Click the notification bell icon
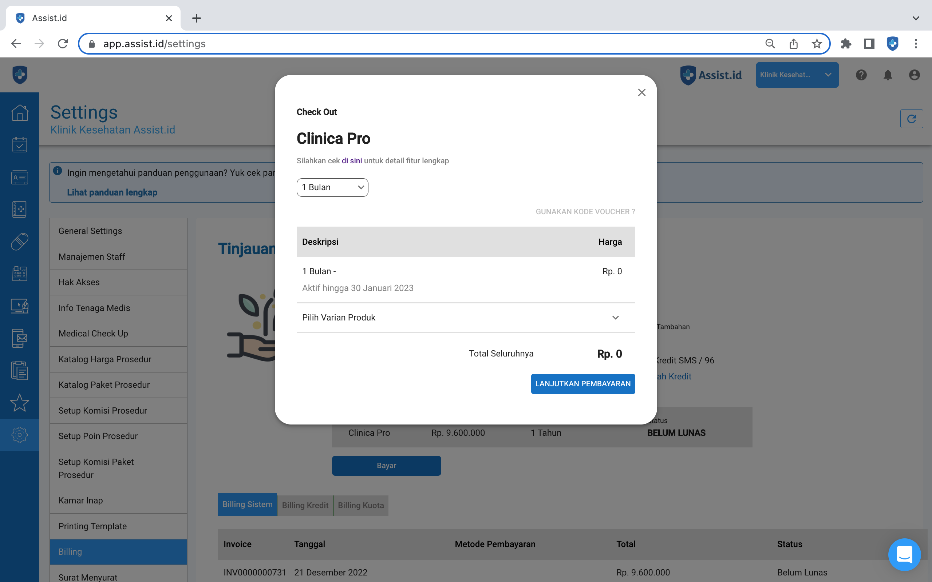 888,75
